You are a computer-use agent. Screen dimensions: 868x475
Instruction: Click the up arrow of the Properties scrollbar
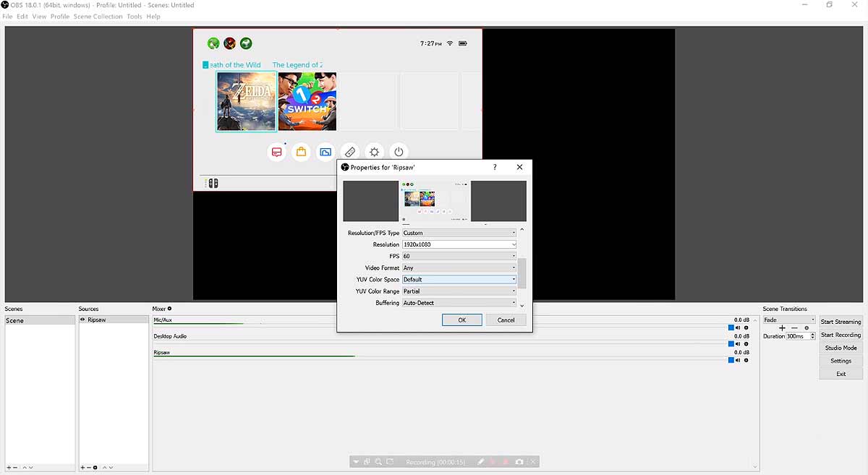pyautogui.click(x=522, y=230)
